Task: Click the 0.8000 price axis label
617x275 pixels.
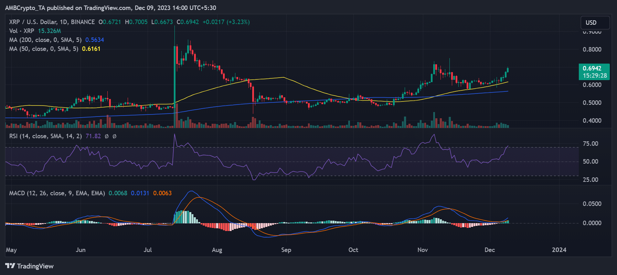Action: [592, 49]
